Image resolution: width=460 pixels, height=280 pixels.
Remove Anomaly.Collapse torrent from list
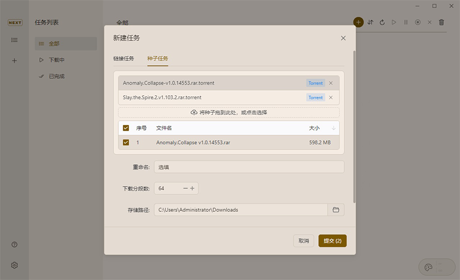click(331, 83)
